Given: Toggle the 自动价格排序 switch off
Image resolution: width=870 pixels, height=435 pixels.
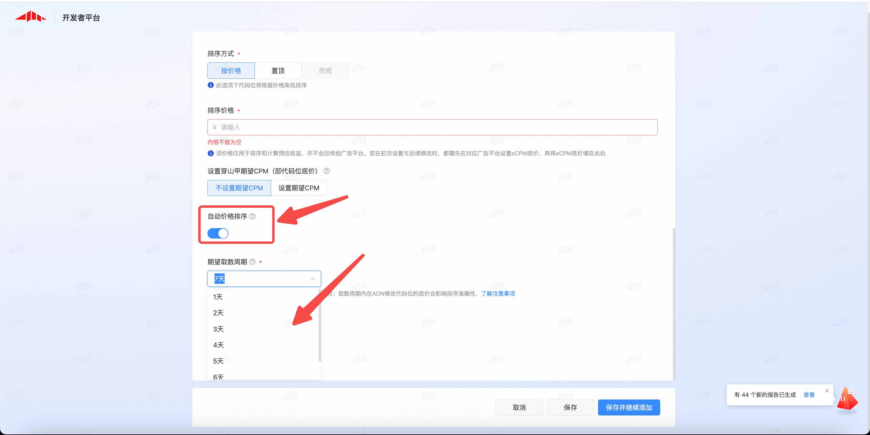Looking at the screenshot, I should click(218, 233).
